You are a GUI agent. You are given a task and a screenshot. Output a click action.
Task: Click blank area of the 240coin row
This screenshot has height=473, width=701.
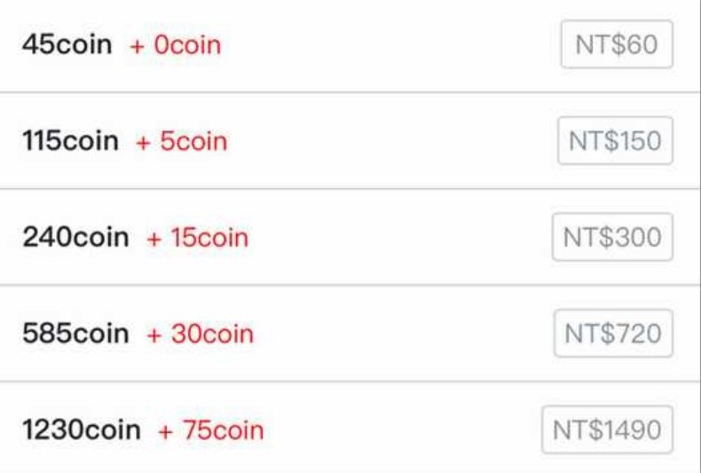click(399, 237)
